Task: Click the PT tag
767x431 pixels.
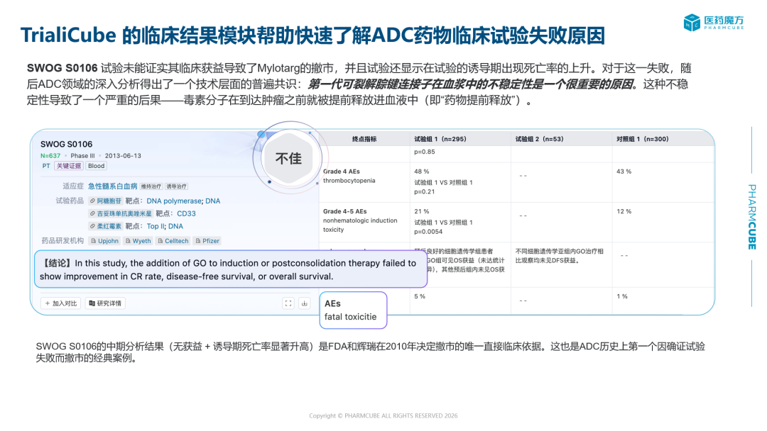Action: click(46, 166)
